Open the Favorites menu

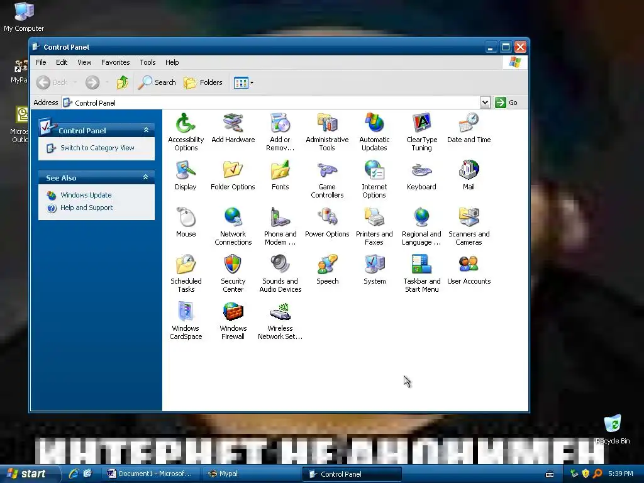point(116,62)
